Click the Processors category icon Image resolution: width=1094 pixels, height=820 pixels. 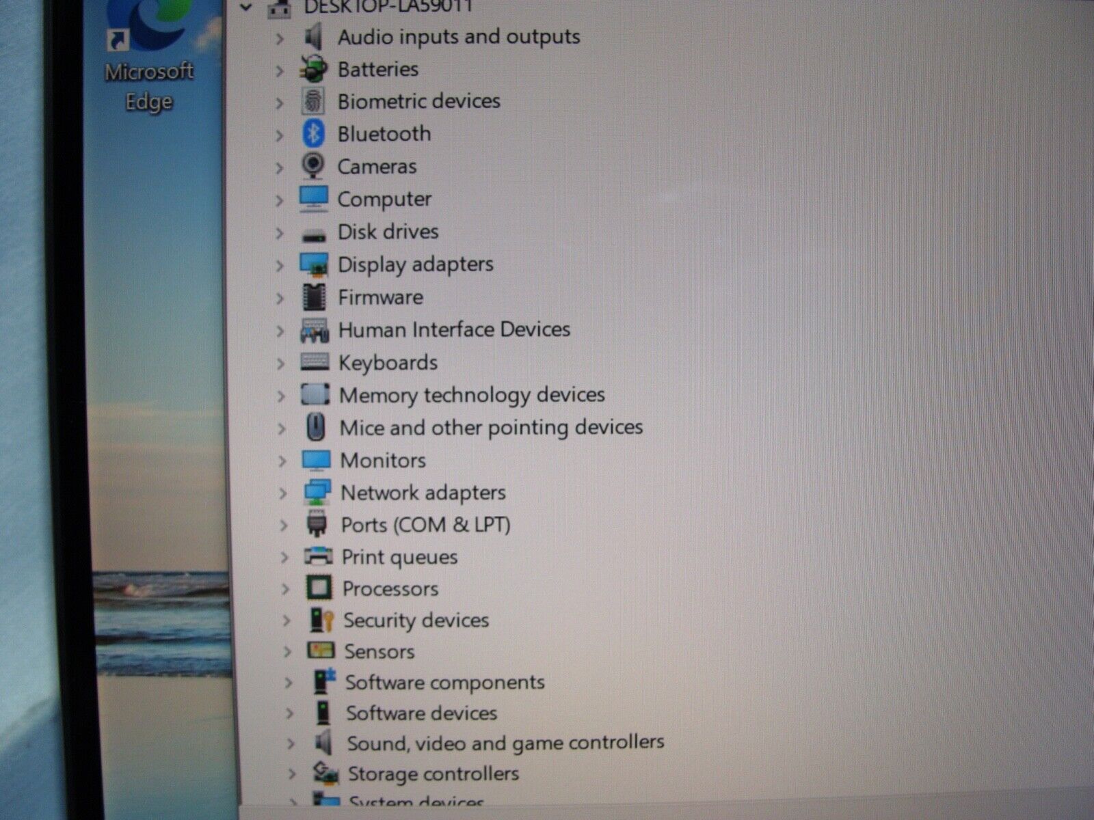319,588
